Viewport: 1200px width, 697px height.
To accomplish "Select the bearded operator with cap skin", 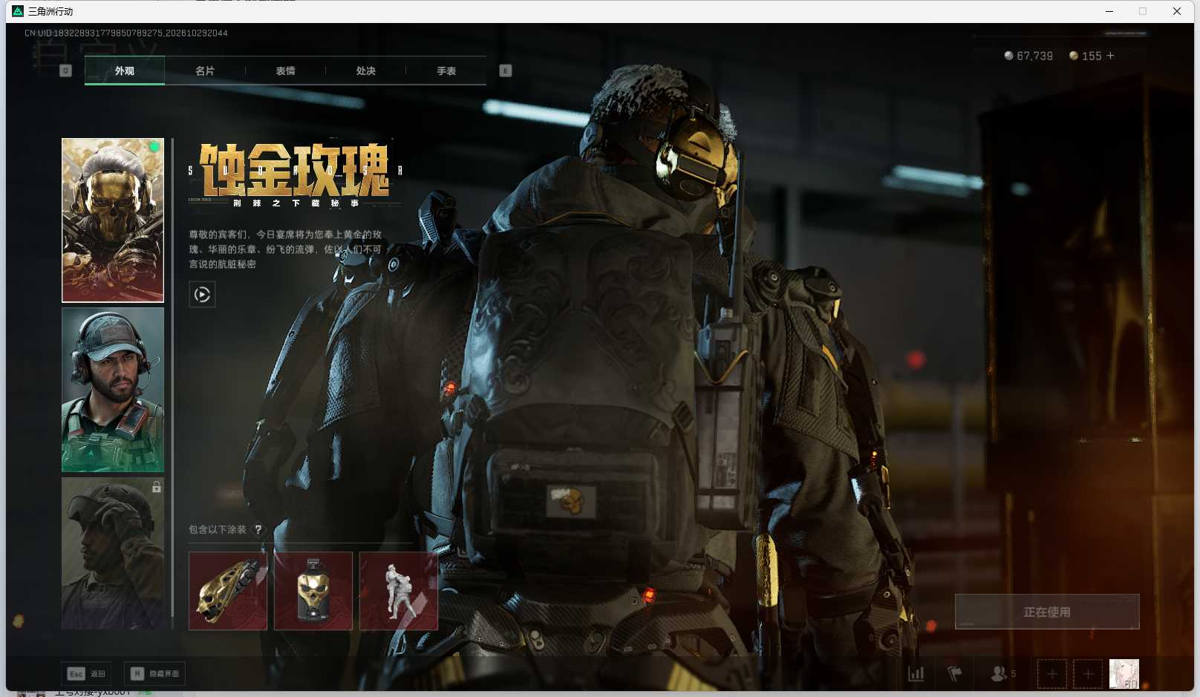I will (x=113, y=390).
